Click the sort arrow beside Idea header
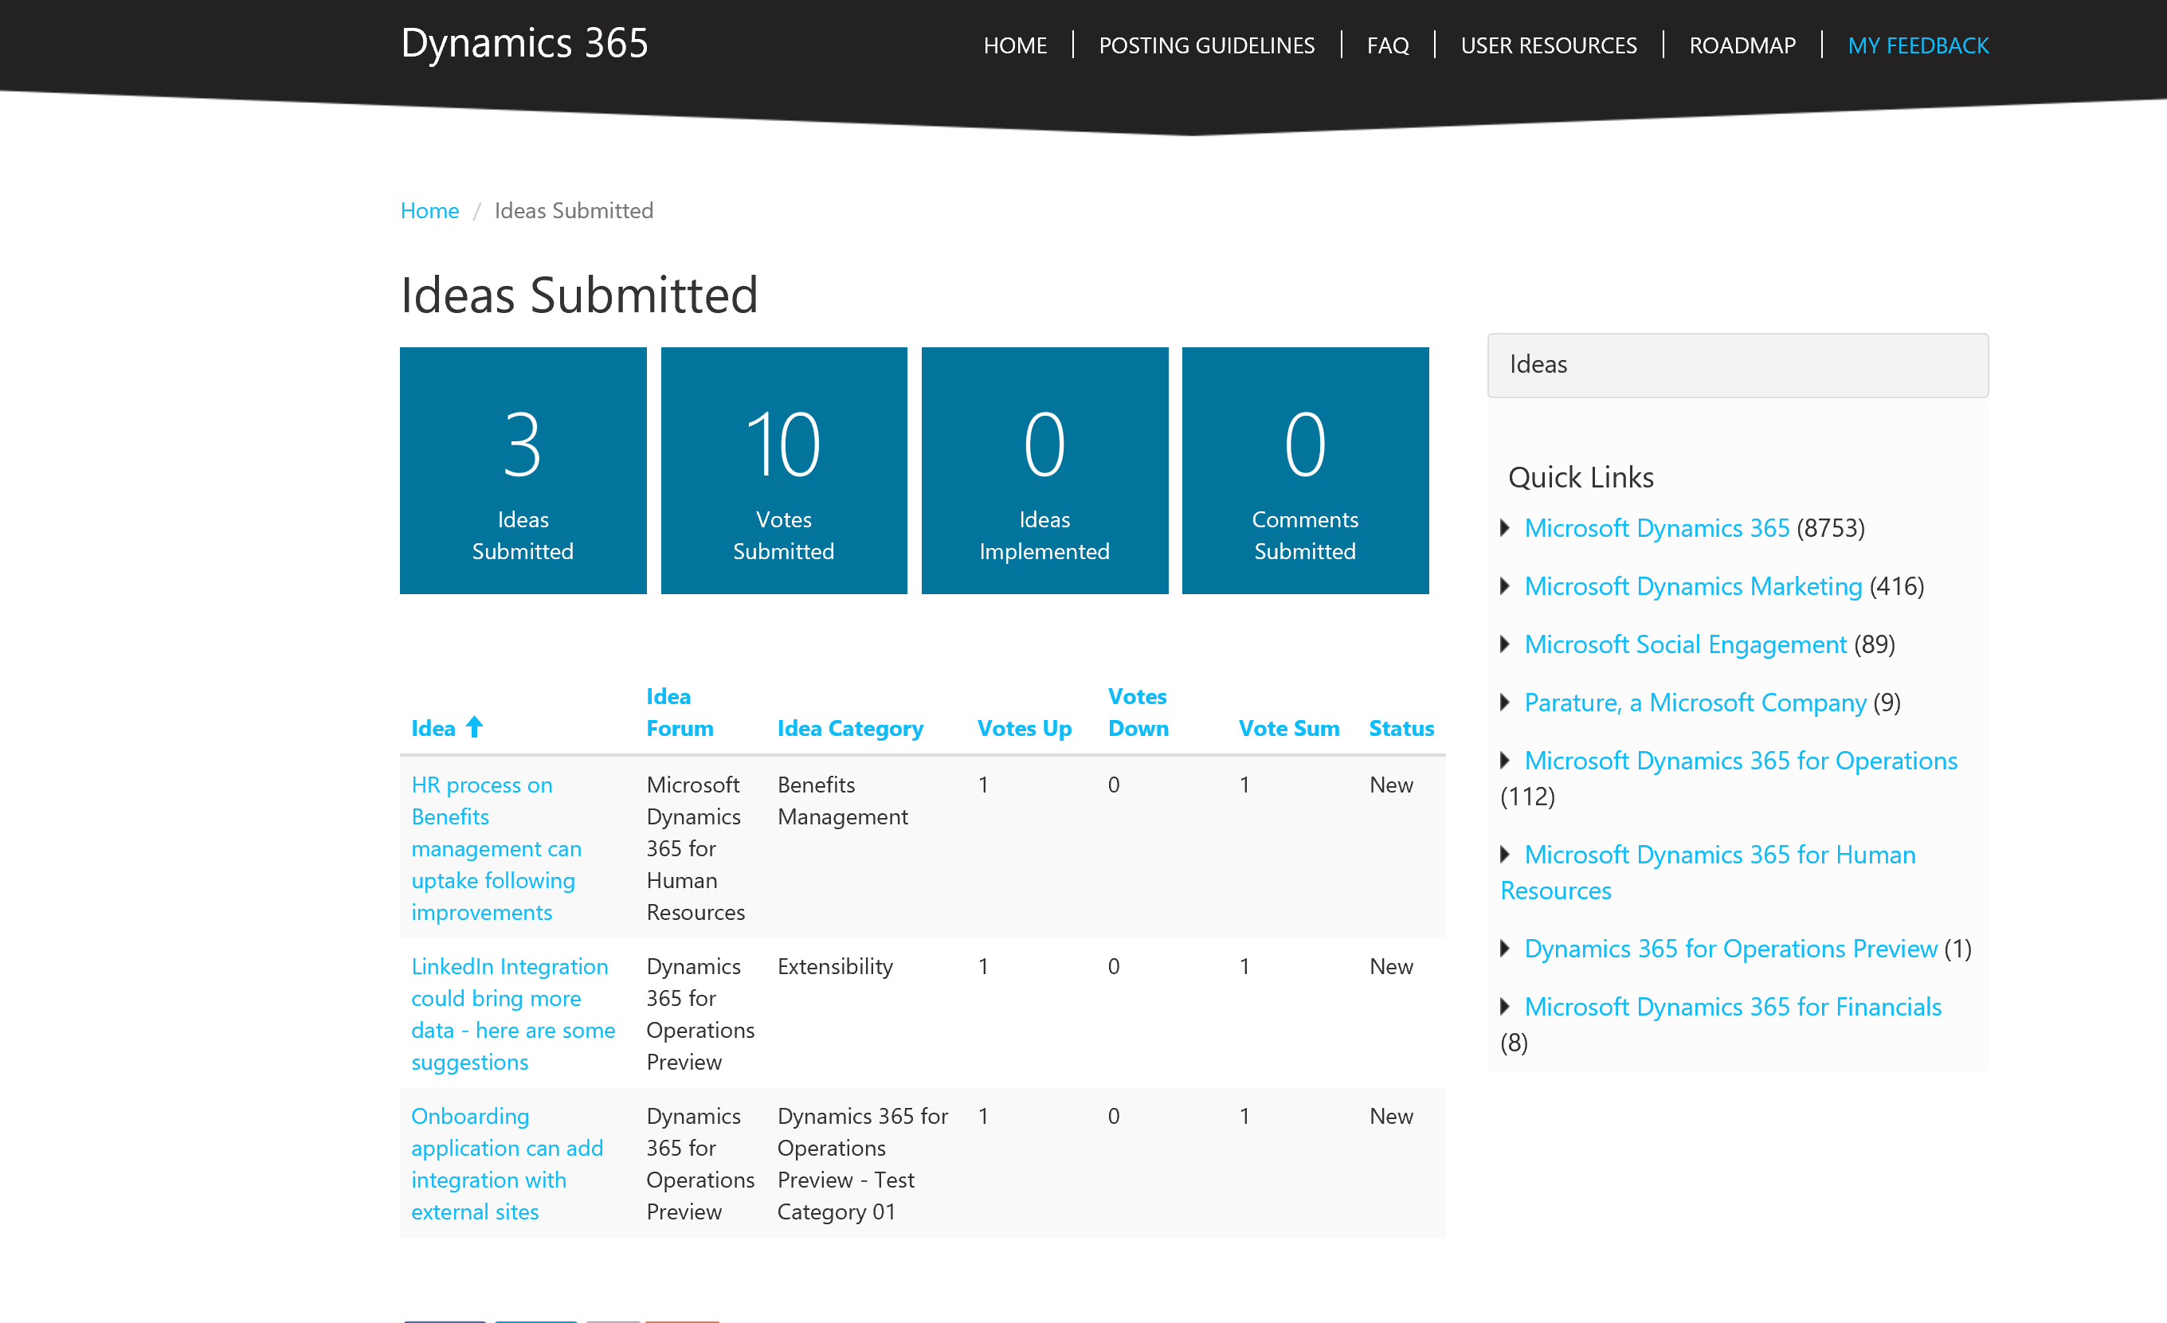 (474, 727)
